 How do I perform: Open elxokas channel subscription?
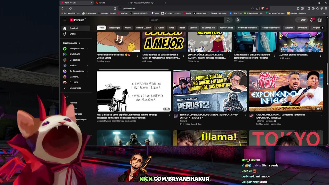click(76, 66)
